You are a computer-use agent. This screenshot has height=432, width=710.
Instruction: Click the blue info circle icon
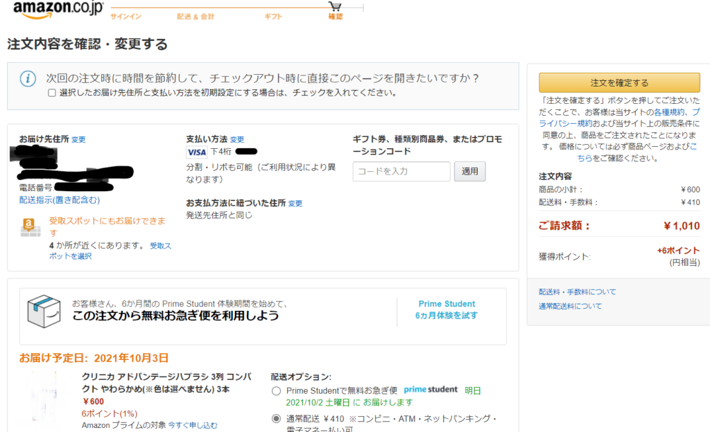(28, 79)
